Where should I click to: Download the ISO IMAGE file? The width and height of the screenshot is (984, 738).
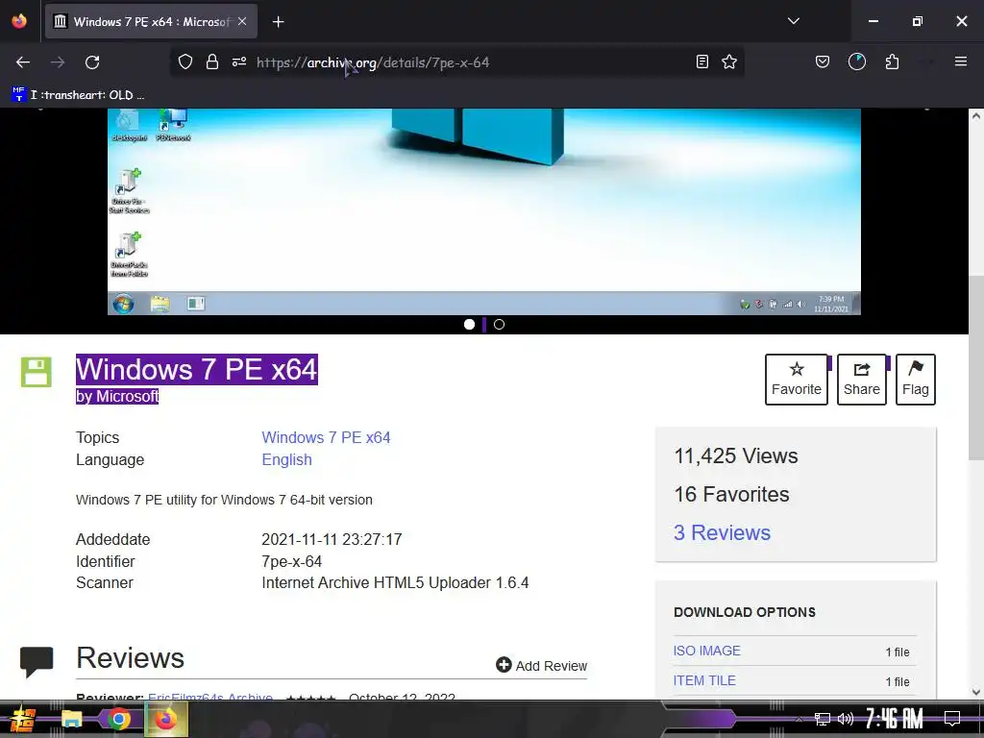tap(706, 651)
